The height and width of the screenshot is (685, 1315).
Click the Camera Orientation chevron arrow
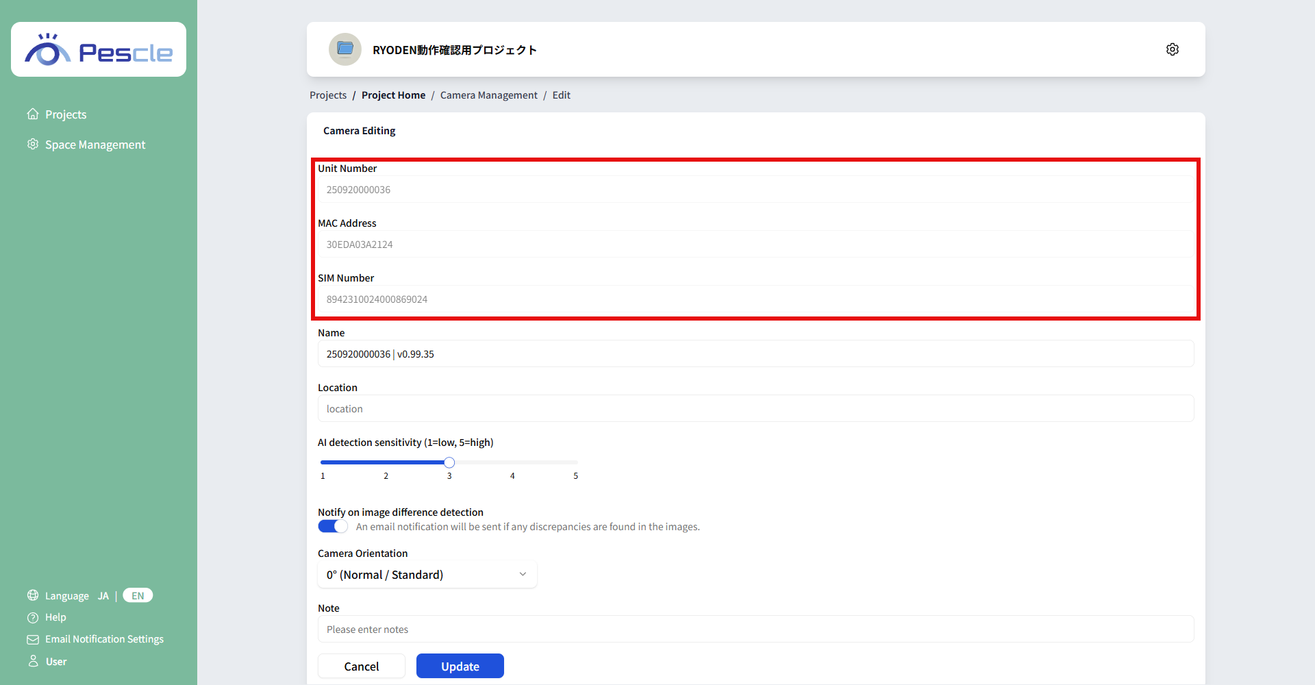[x=523, y=575]
